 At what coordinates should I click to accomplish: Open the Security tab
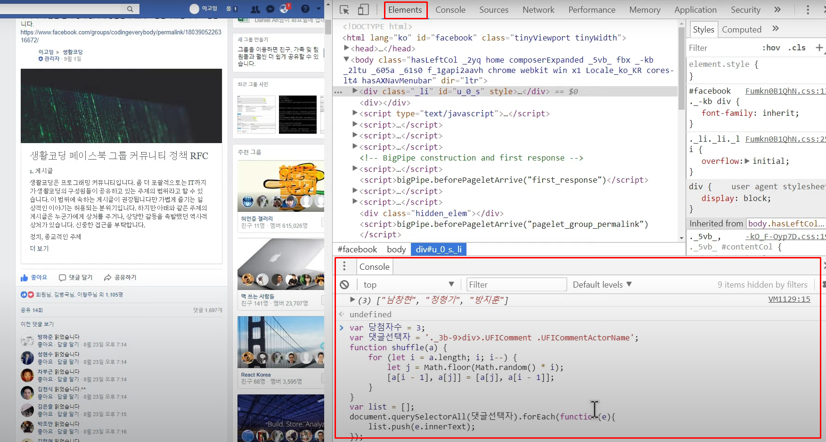click(x=745, y=10)
